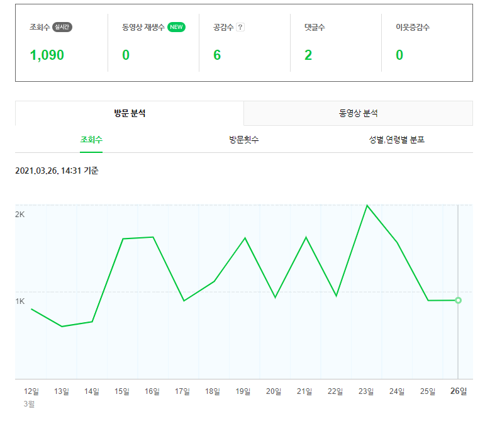Click the 23일 axis label
Screen dimensions: 485x421
click(366, 391)
